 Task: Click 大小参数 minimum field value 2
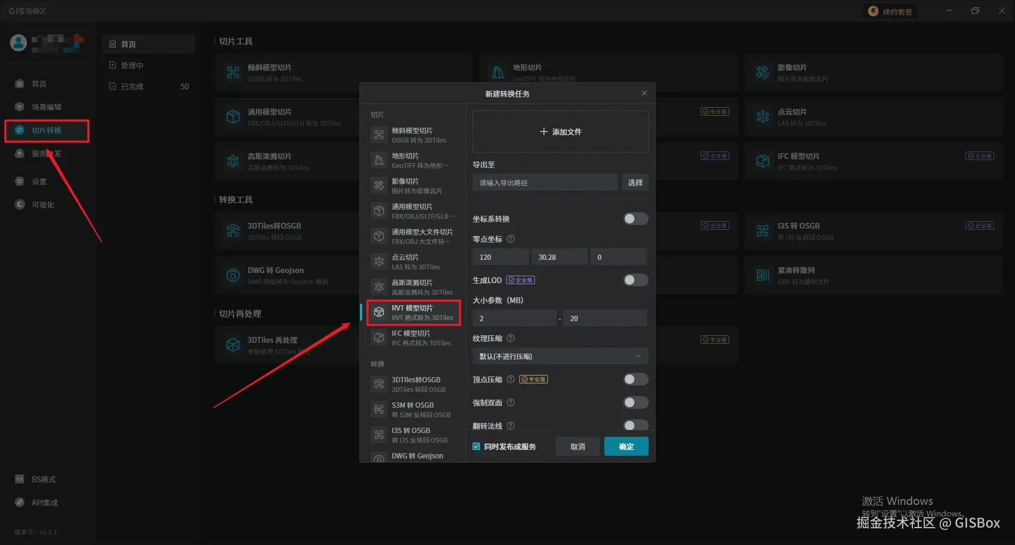click(x=514, y=318)
